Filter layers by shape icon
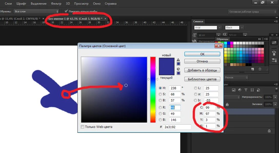 tap(252, 90)
